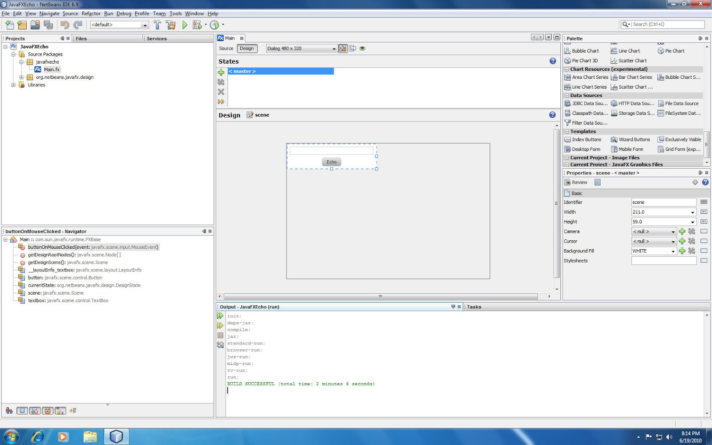Click the New Project toolbar icon
This screenshot has height=445, width=712.
(22, 25)
